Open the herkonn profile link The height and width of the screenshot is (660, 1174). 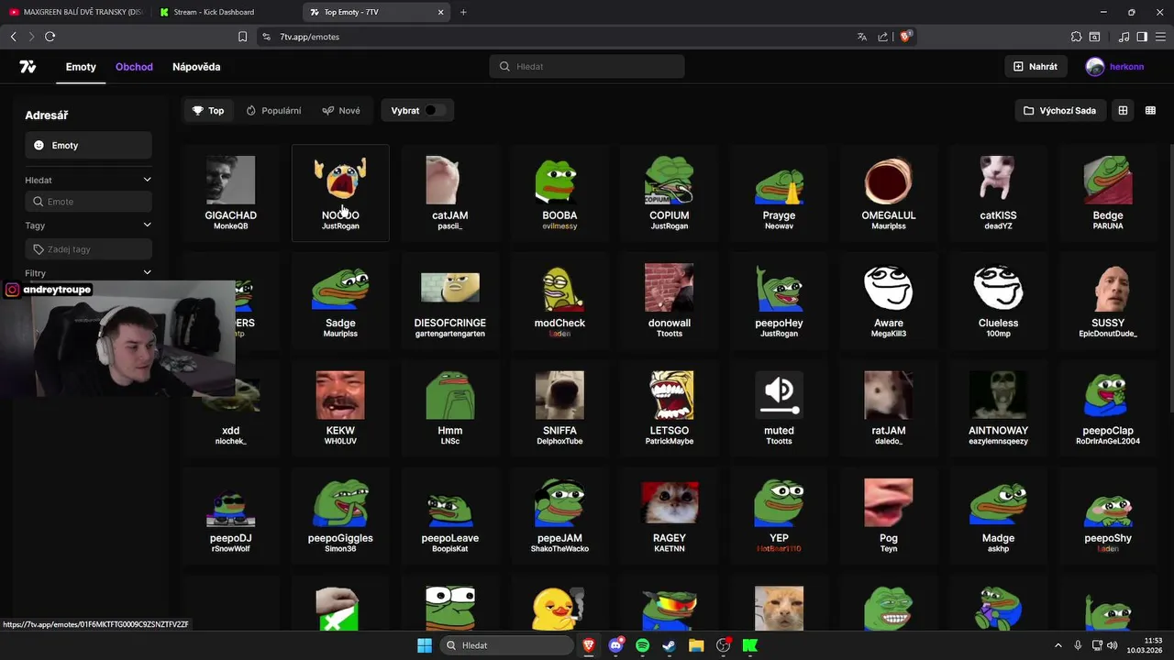(x=1114, y=67)
